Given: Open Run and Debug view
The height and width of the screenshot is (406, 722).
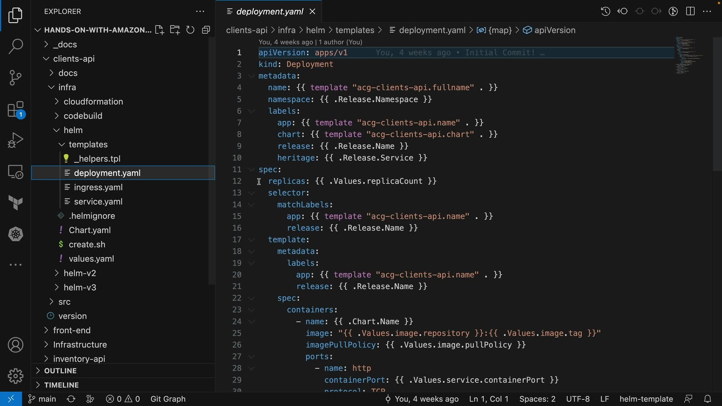Looking at the screenshot, I should (15, 140).
